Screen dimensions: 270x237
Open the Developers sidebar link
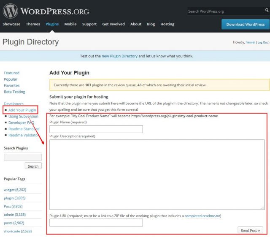pyautogui.click(x=13, y=104)
